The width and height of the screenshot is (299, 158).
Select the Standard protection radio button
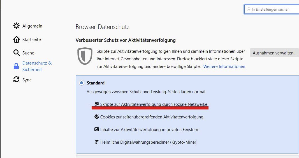[x=82, y=83]
